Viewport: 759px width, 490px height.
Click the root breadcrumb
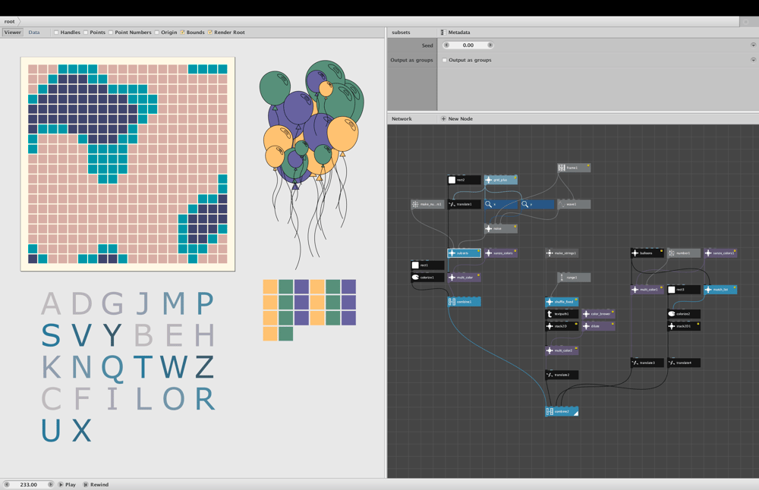pos(10,21)
